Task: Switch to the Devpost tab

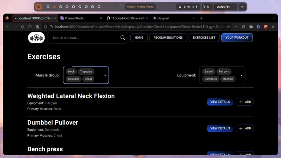Action: (x=174, y=18)
